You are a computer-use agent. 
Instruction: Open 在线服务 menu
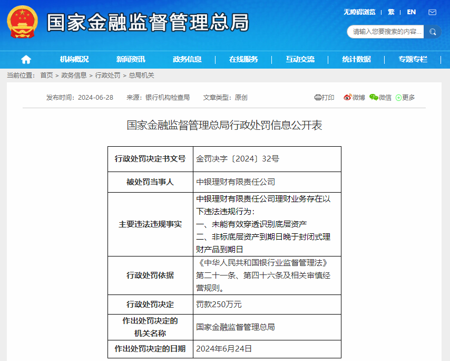[x=243, y=59]
